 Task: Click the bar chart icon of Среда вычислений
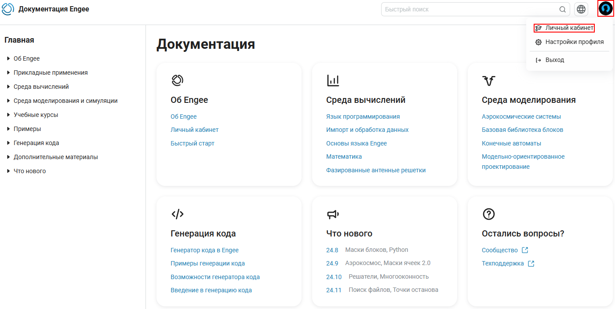tap(333, 80)
